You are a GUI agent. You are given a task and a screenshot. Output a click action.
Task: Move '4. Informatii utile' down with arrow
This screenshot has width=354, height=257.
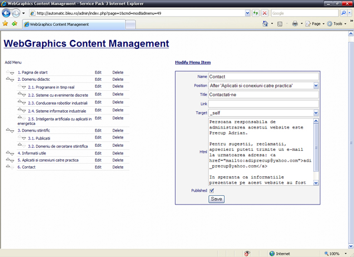coord(12,153)
